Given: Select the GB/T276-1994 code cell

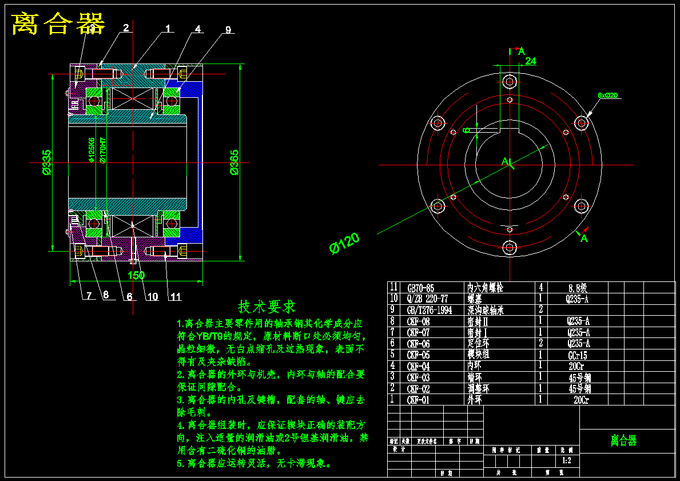Looking at the screenshot, I should click(x=430, y=310).
